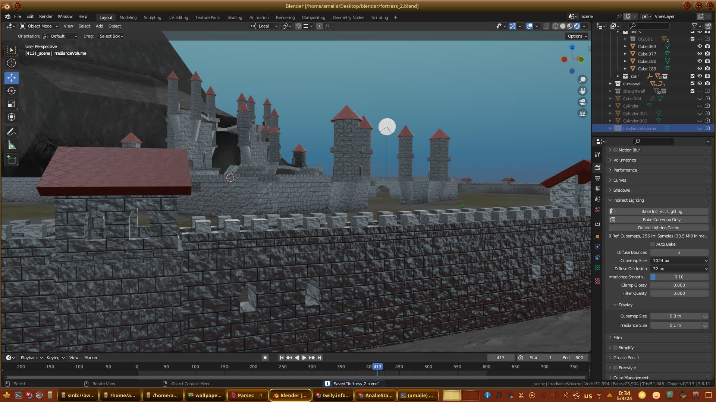Select the Annotate tool
The image size is (716, 402).
tap(12, 132)
